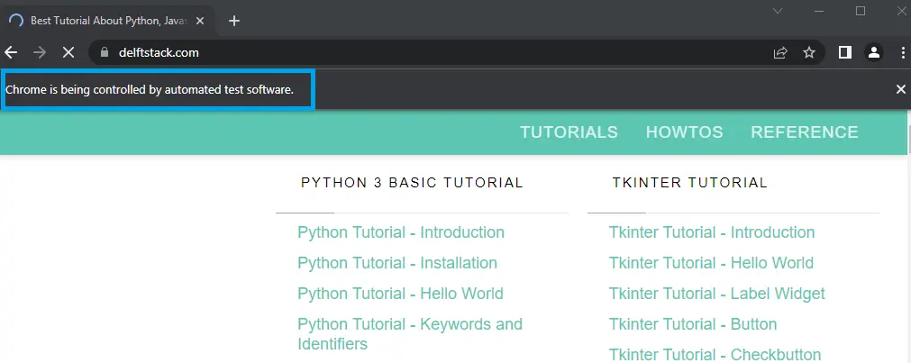The width and height of the screenshot is (911, 363).
Task: Open the tab search chevron
Action: click(778, 11)
